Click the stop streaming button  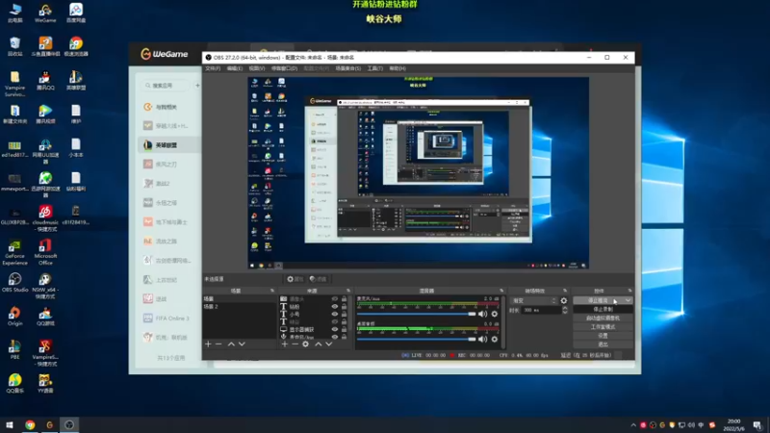pos(598,300)
